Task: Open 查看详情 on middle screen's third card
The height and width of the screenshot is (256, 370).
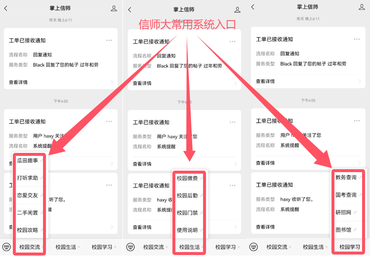Action: [142, 227]
